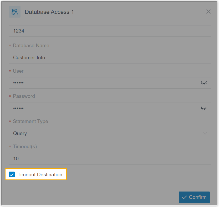Uncheck the Timeout Destination checkbox

(12, 174)
